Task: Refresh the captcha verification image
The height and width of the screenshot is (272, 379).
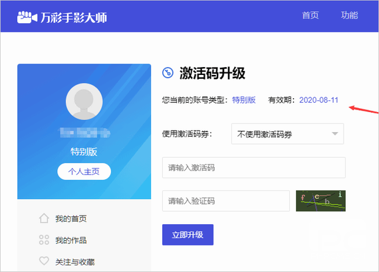Action: 320,201
